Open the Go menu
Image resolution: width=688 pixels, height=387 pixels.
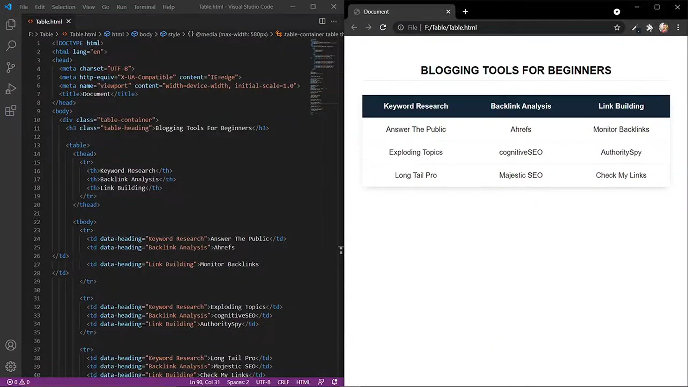[105, 7]
